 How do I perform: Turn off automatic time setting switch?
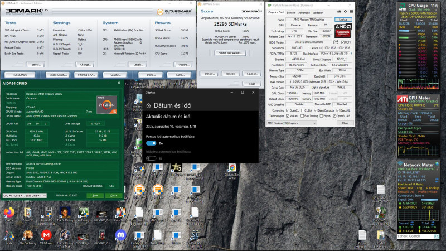click(151, 143)
